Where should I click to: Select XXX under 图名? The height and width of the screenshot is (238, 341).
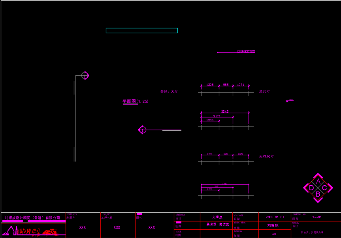point(152,227)
